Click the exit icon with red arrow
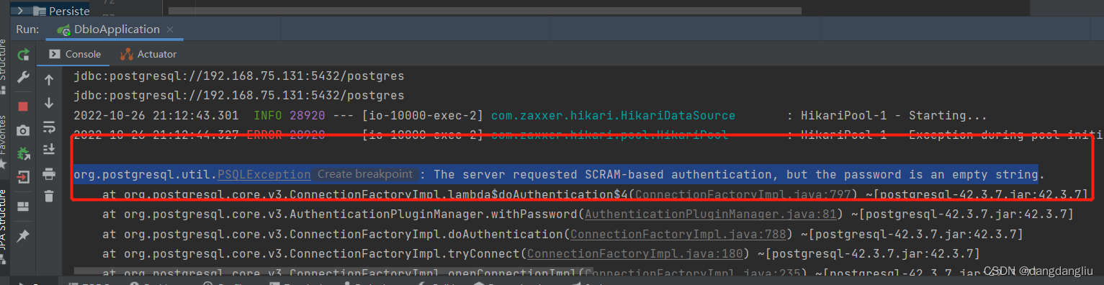Screen dimensions: 1104x285 click(23, 176)
